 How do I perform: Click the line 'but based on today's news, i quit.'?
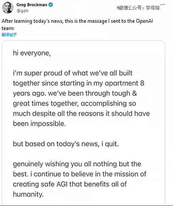[x=66, y=144]
